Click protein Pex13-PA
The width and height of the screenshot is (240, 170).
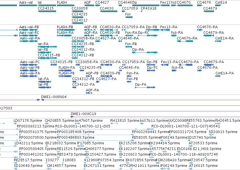[169, 62]
